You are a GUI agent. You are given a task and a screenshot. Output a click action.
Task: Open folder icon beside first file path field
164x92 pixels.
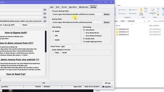pos(45,10)
